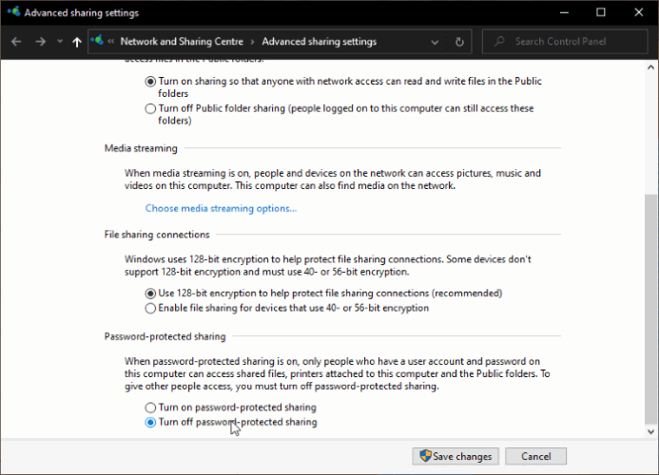The image size is (659, 475).
Task: Show hidden breadcrumb path via double chevron
Action: 111,41
